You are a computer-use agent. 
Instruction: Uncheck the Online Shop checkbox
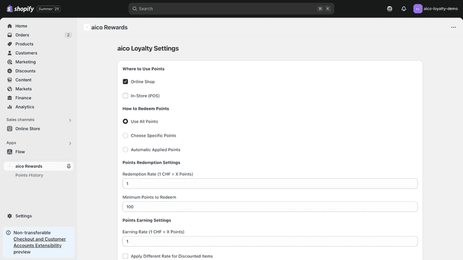(x=125, y=81)
